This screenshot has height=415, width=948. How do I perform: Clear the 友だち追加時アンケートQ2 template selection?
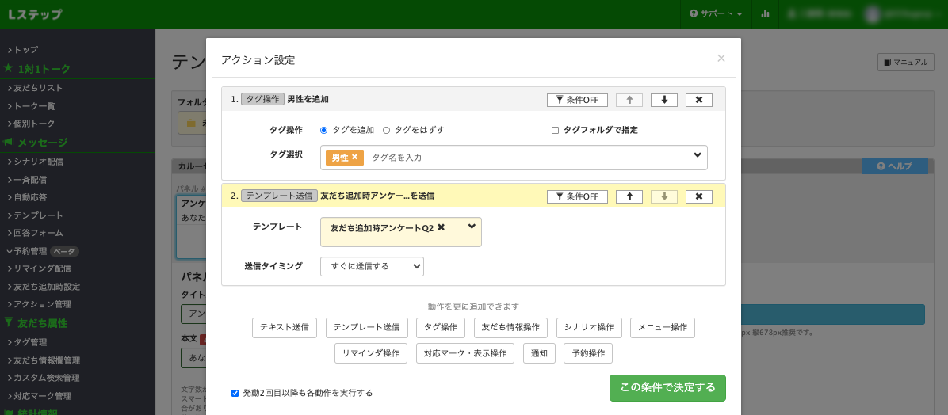[442, 227]
